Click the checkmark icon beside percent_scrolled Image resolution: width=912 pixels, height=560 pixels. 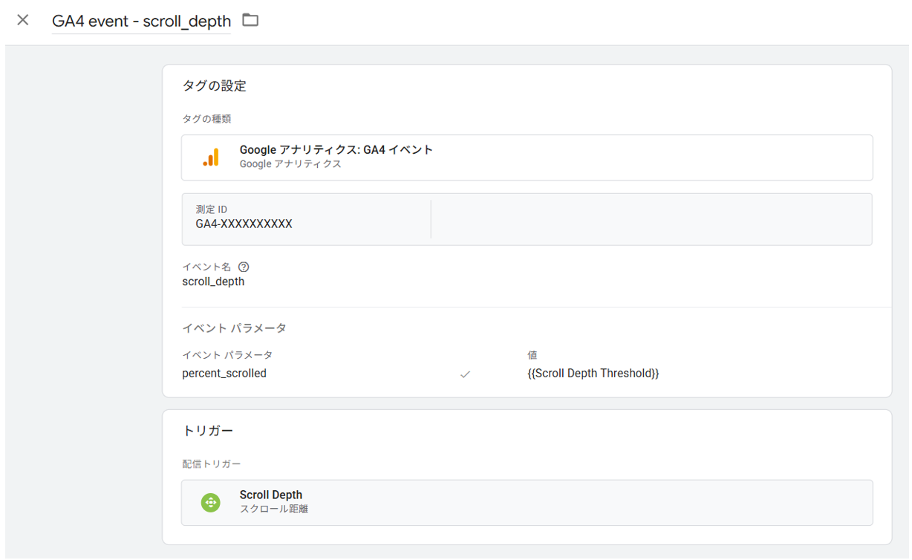click(x=465, y=374)
